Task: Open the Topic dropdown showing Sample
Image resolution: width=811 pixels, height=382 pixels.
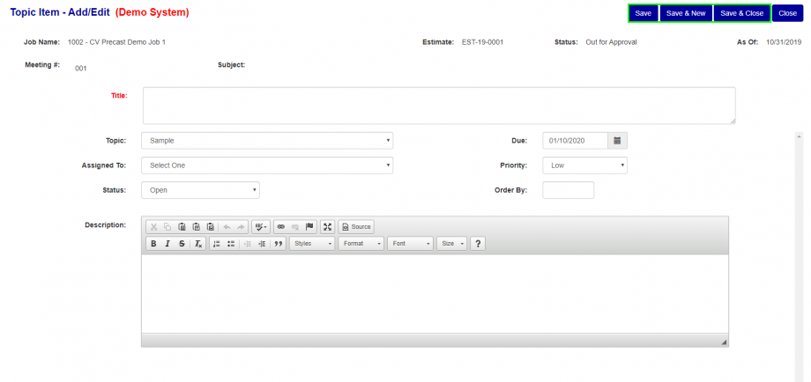Action: 267,141
